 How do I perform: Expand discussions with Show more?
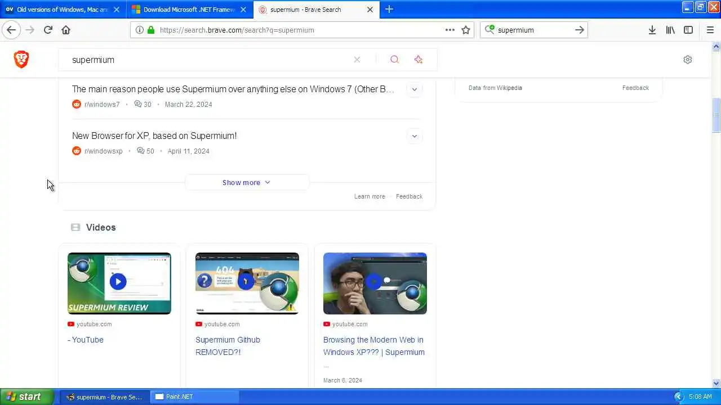coord(246,182)
